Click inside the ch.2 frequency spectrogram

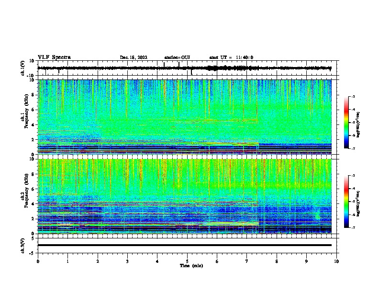pos(185,196)
